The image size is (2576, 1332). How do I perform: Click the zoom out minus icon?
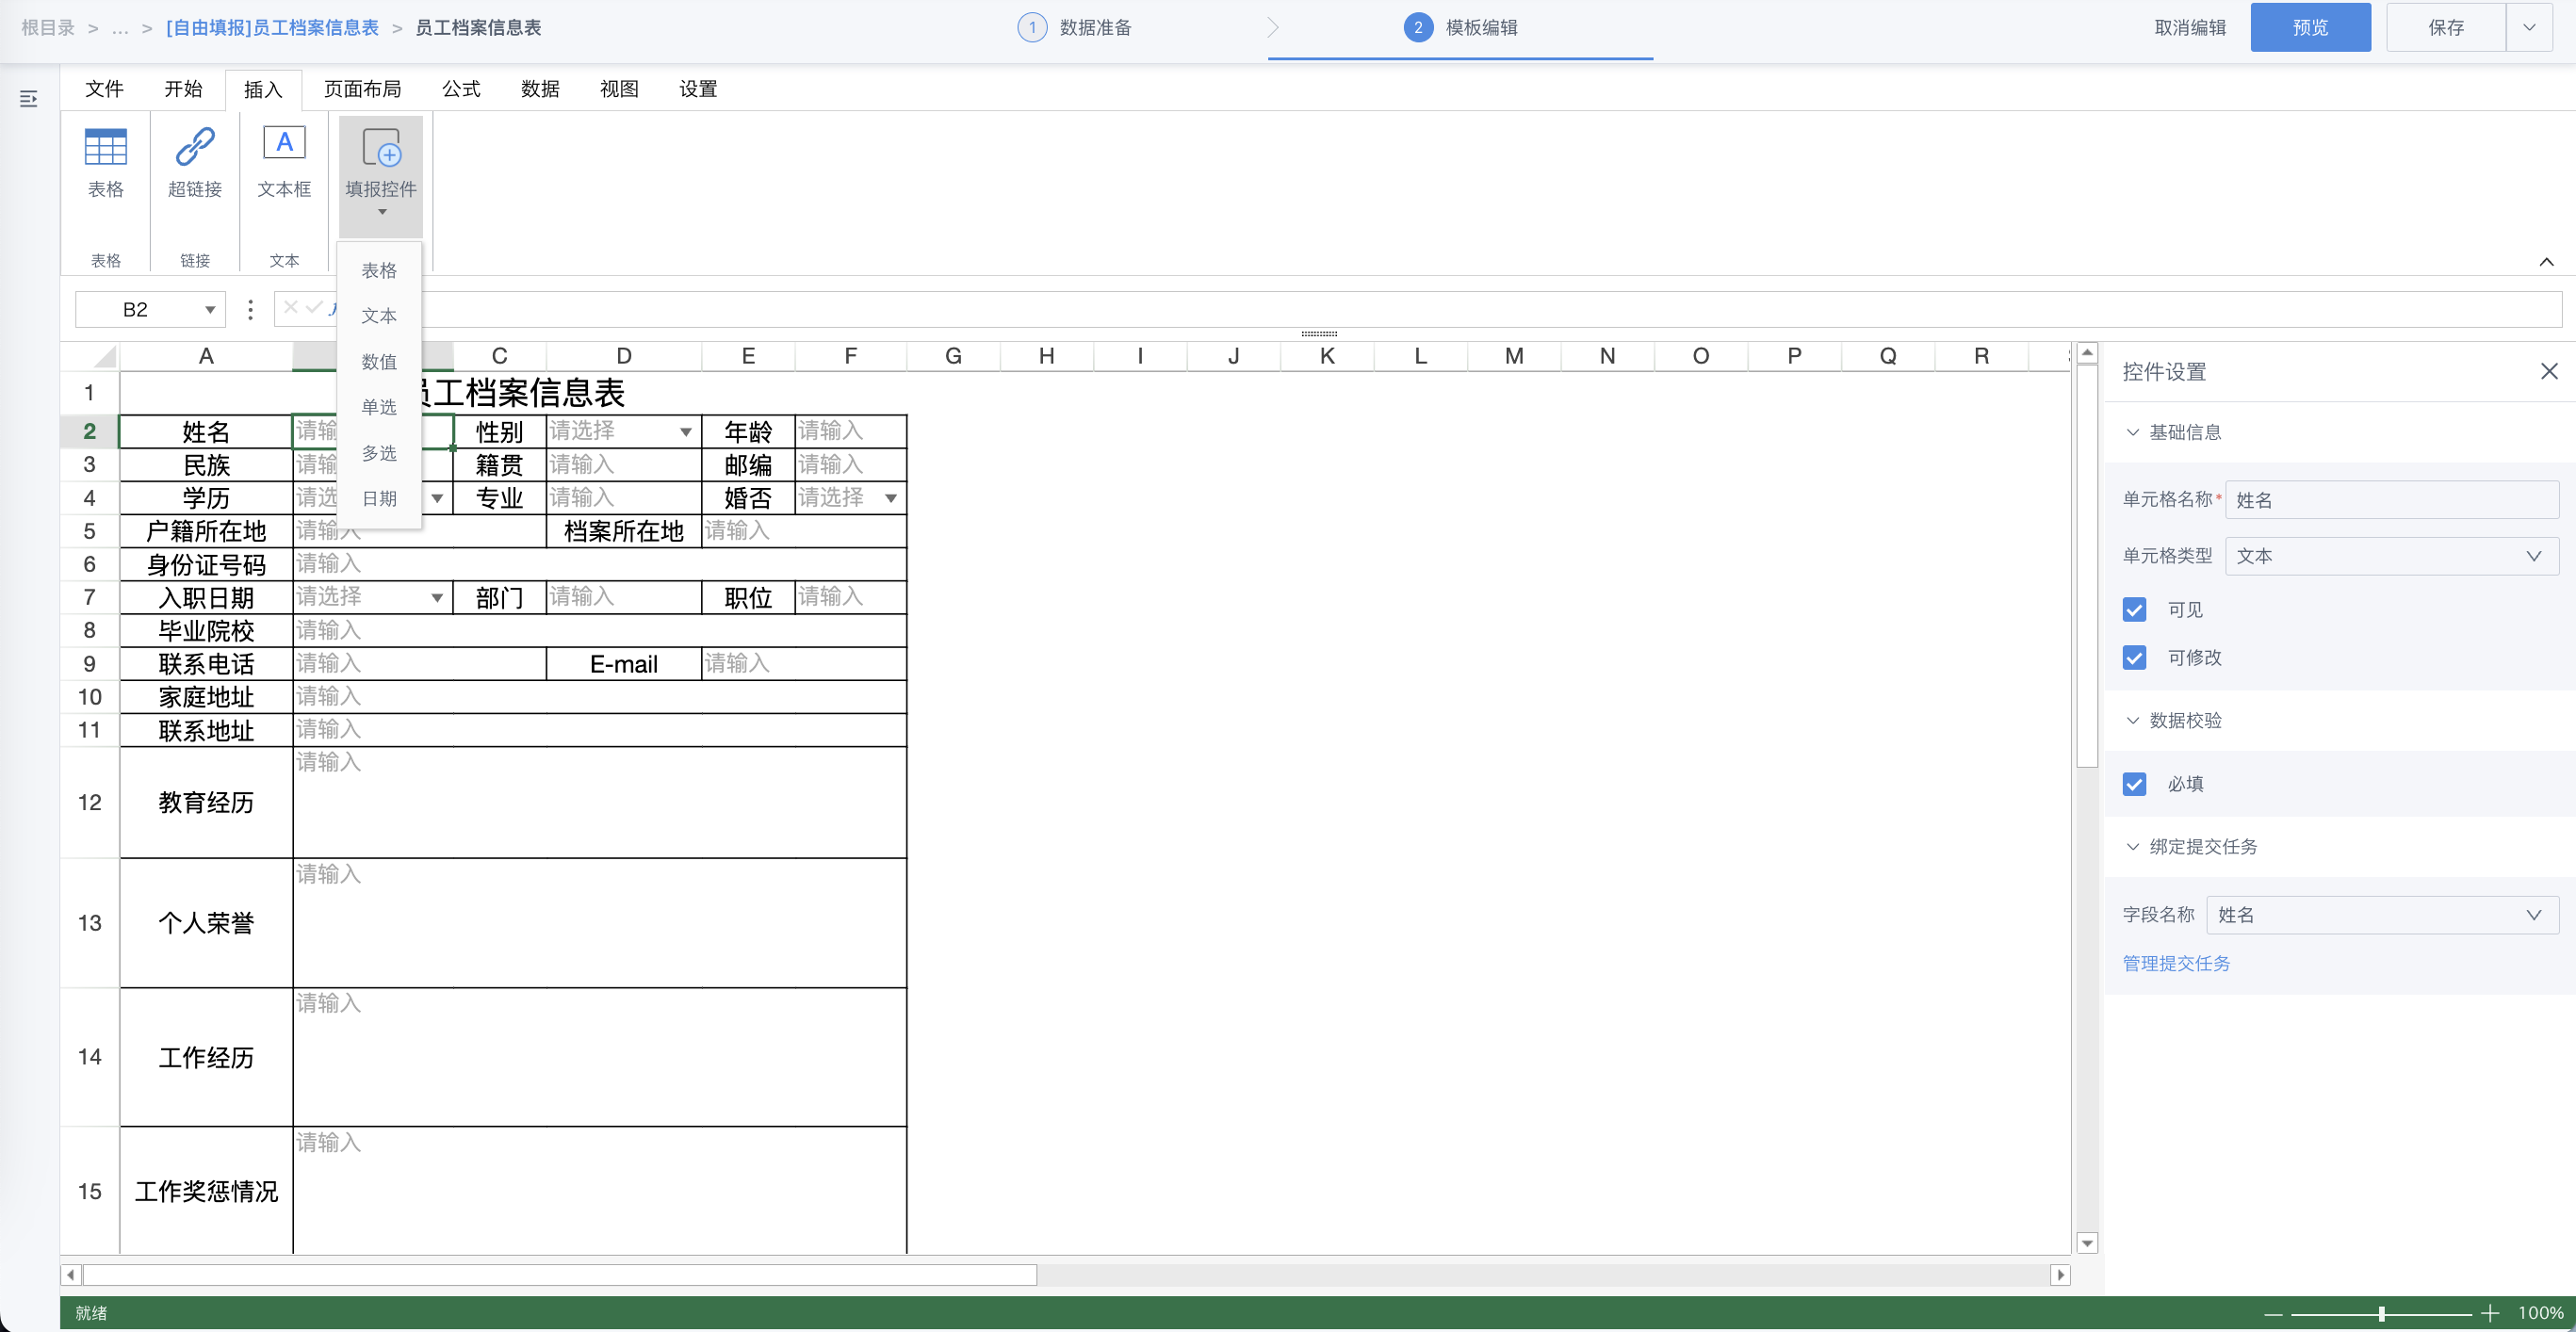point(2273,1313)
